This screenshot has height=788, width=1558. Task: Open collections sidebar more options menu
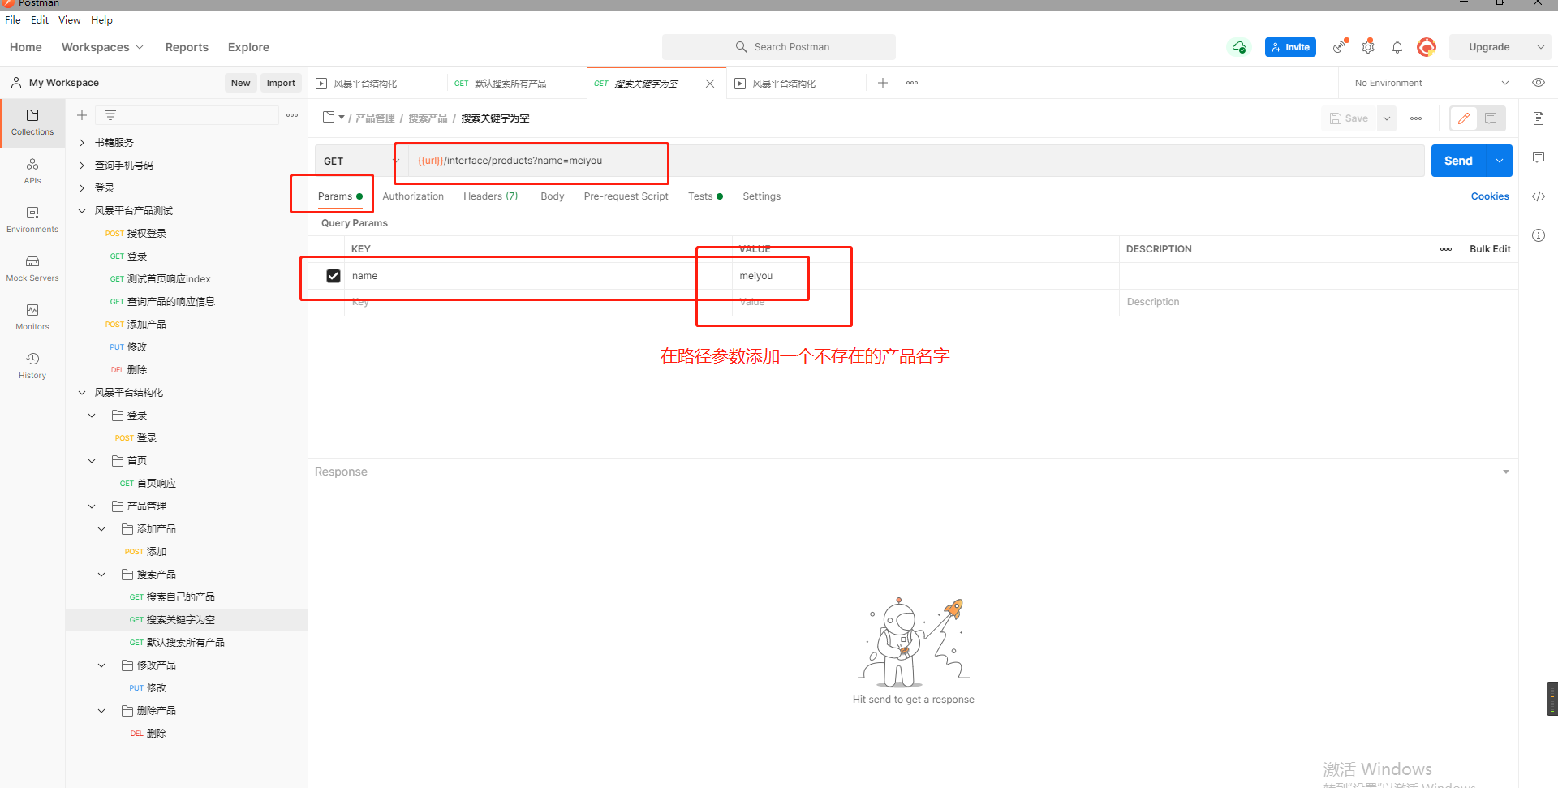pyautogui.click(x=292, y=115)
